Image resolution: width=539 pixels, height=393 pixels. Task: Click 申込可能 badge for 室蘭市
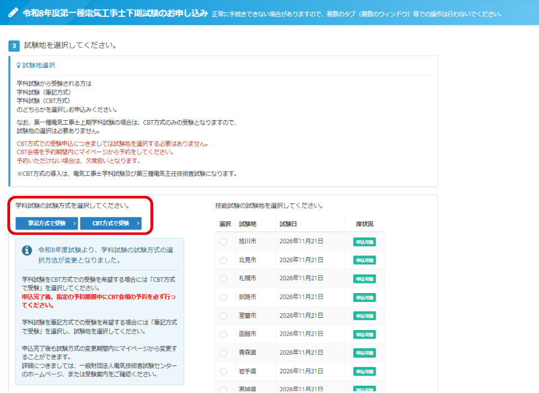pos(364,316)
